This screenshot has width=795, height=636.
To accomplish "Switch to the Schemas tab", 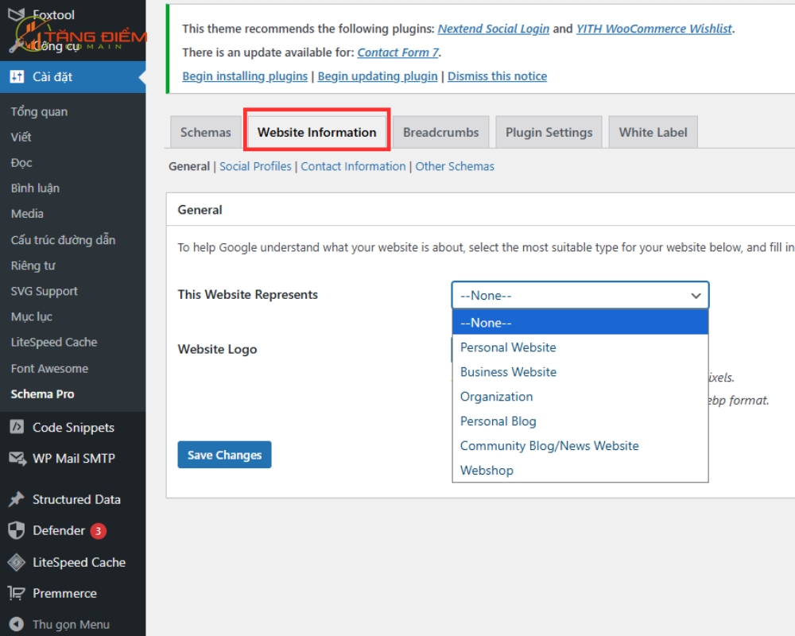I will pyautogui.click(x=205, y=133).
